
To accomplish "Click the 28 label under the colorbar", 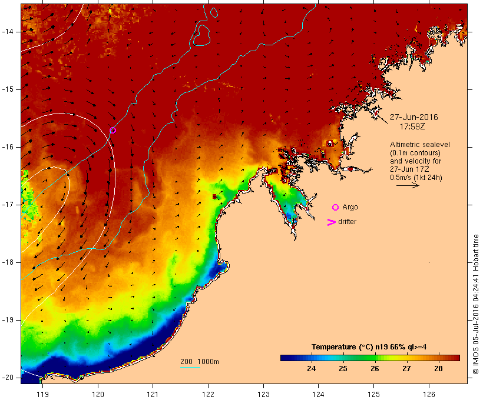I will point(438,369).
